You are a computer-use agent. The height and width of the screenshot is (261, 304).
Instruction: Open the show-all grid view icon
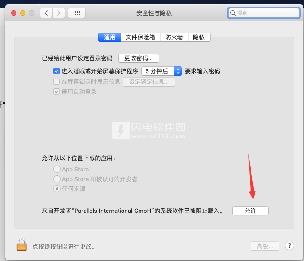coord(77,13)
